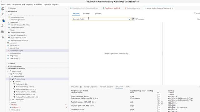The height and width of the screenshot is (112, 200).
Task: Switch to NuGet Installed tab
Action: (x=86, y=13)
